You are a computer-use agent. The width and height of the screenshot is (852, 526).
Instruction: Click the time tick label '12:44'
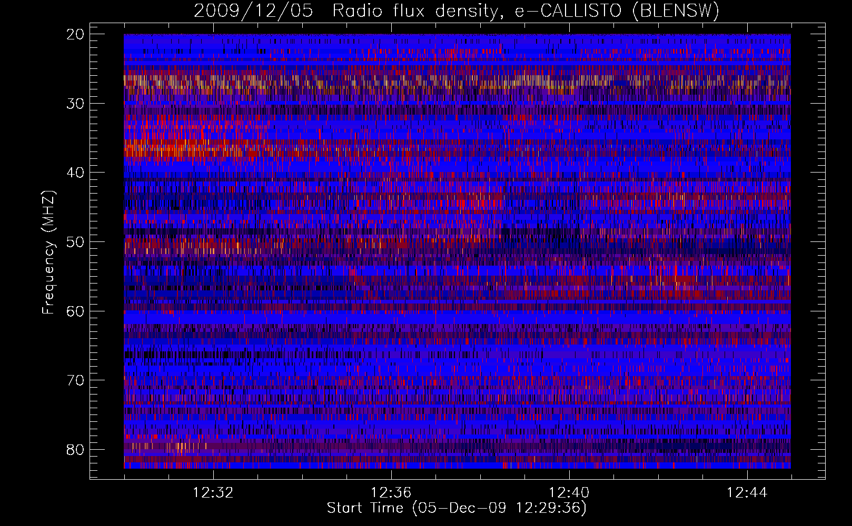click(747, 493)
